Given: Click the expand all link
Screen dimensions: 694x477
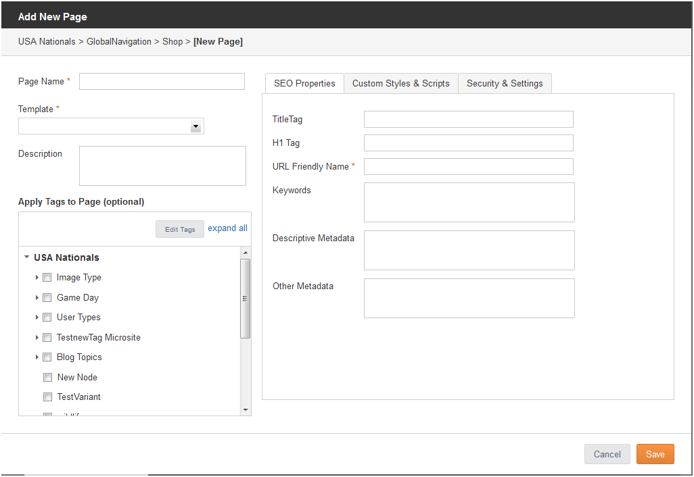Looking at the screenshot, I should pyautogui.click(x=227, y=228).
